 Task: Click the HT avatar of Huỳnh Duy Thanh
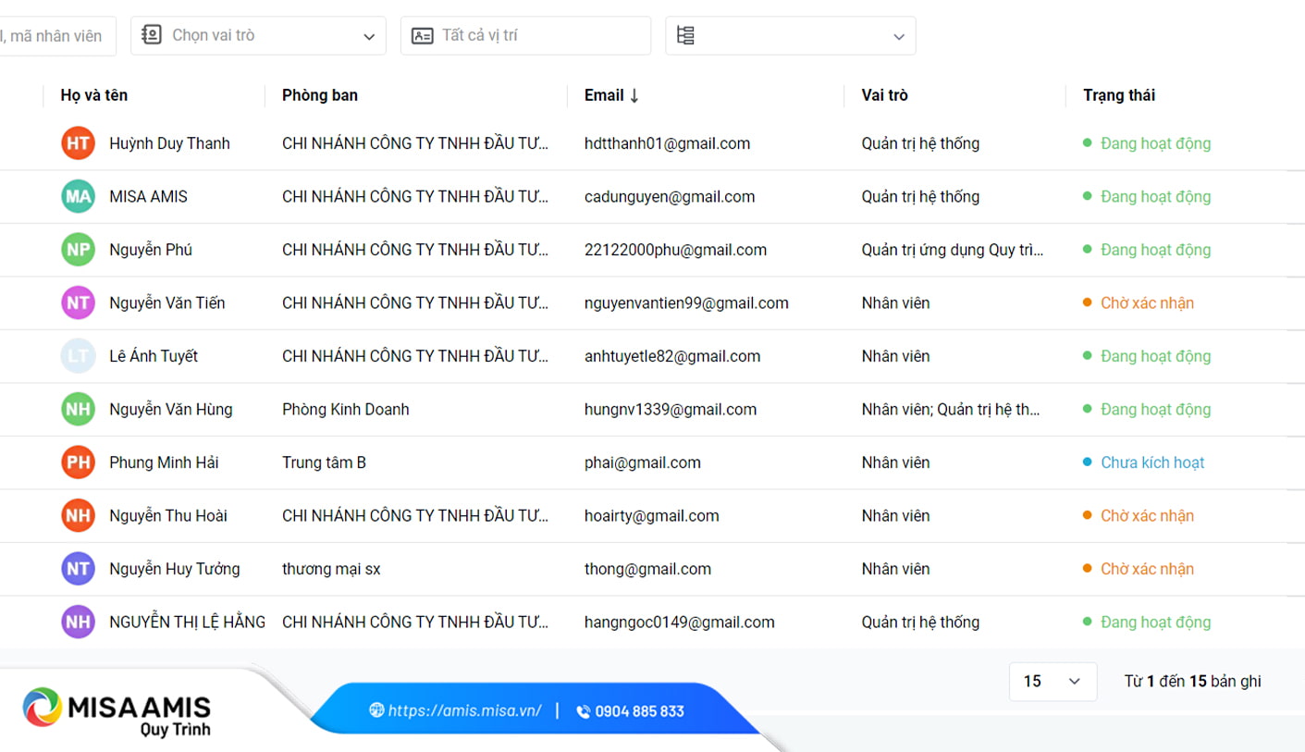coord(78,143)
